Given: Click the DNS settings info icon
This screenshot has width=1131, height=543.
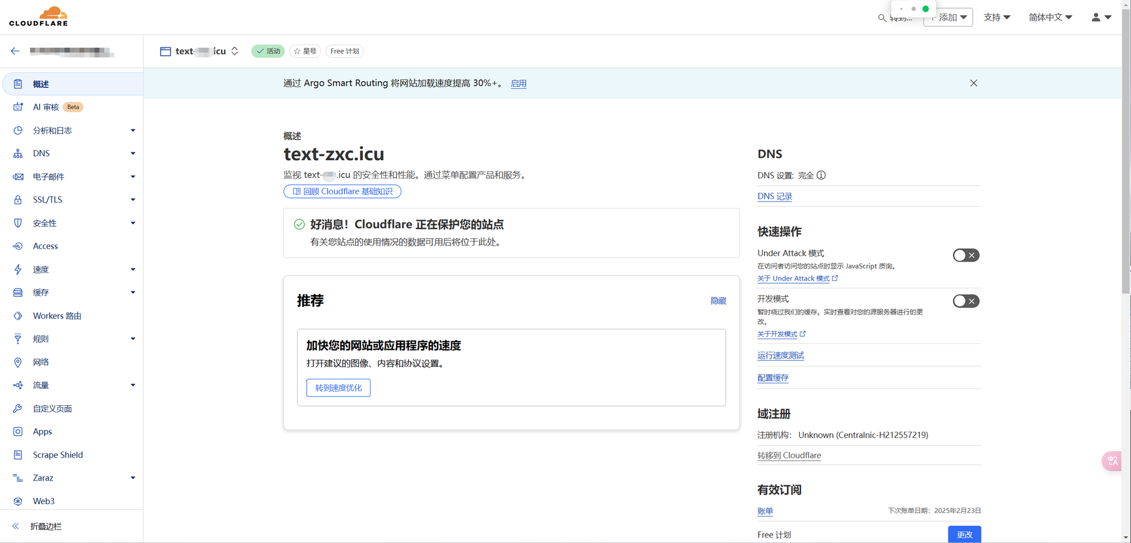Looking at the screenshot, I should (821, 176).
